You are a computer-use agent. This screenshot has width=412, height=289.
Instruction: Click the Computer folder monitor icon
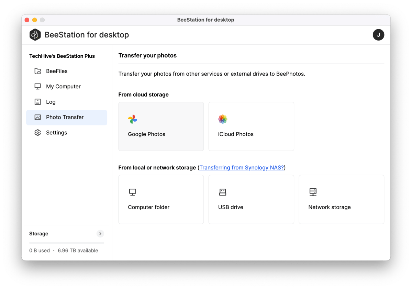coord(133,192)
